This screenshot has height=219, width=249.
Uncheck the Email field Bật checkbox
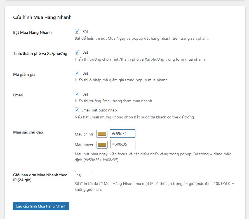(77, 94)
